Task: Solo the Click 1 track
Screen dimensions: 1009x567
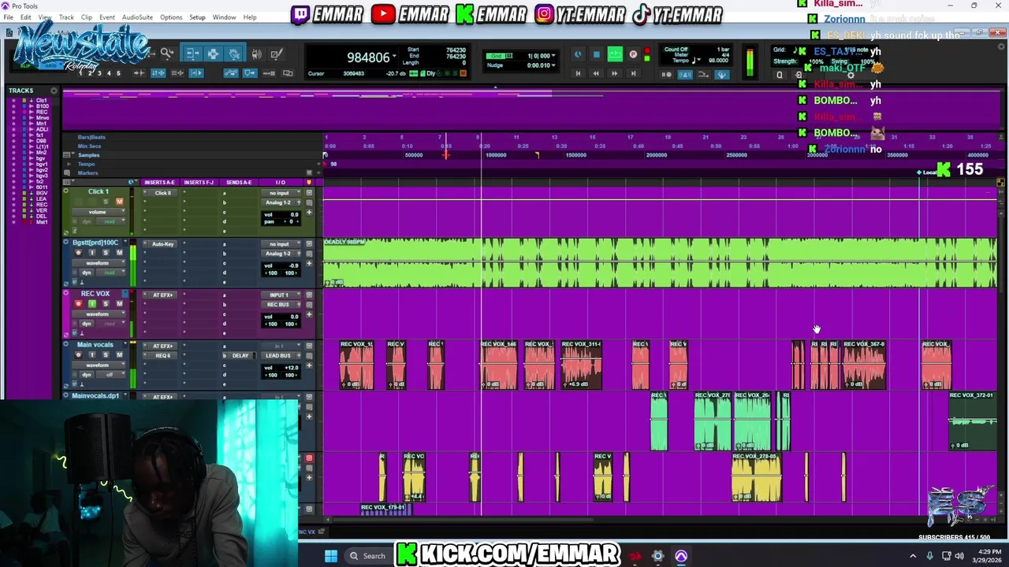Action: [106, 202]
